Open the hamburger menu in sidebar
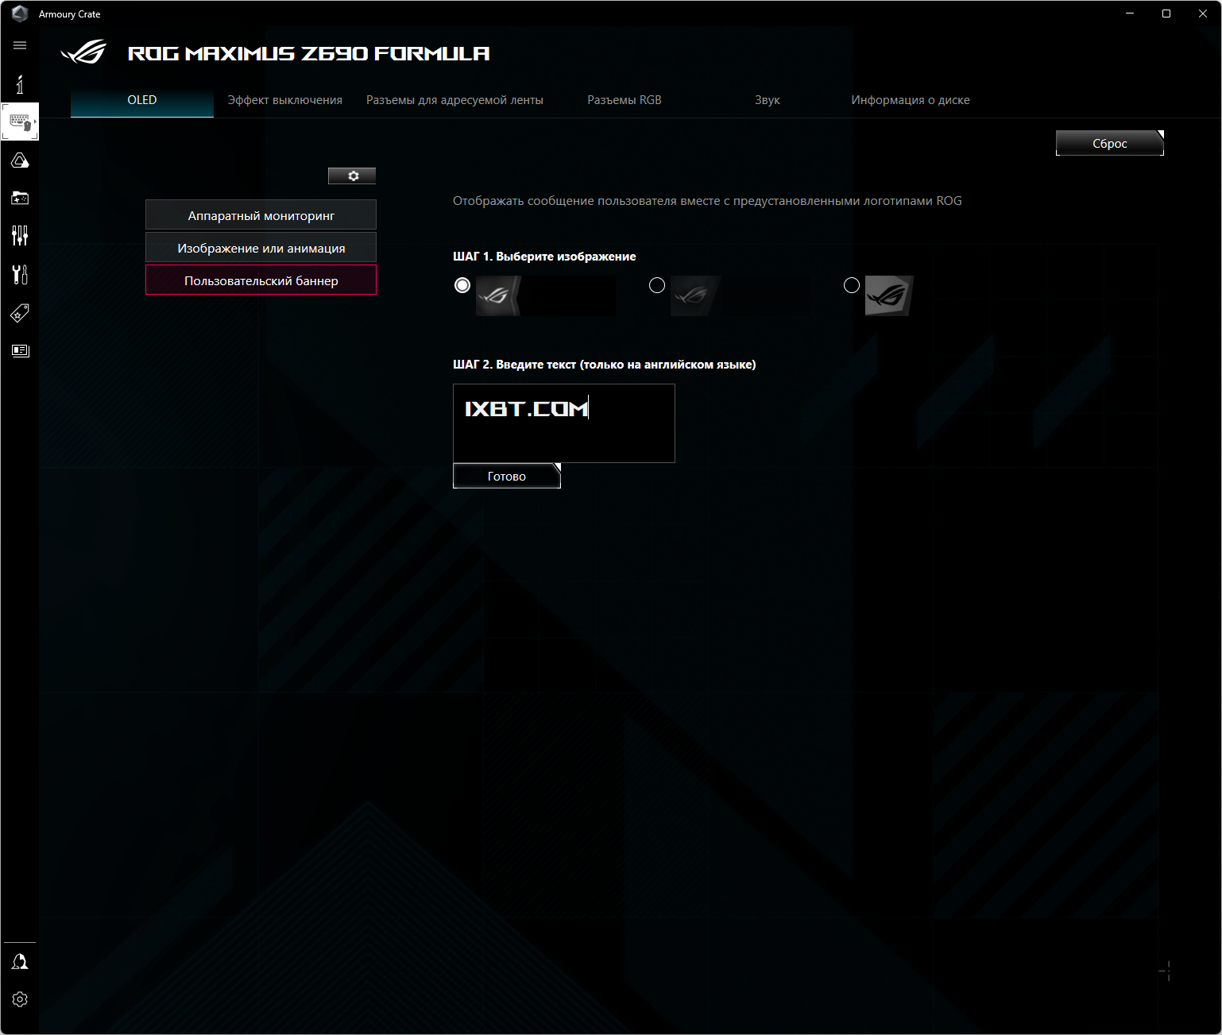1222x1035 pixels. 20,45
